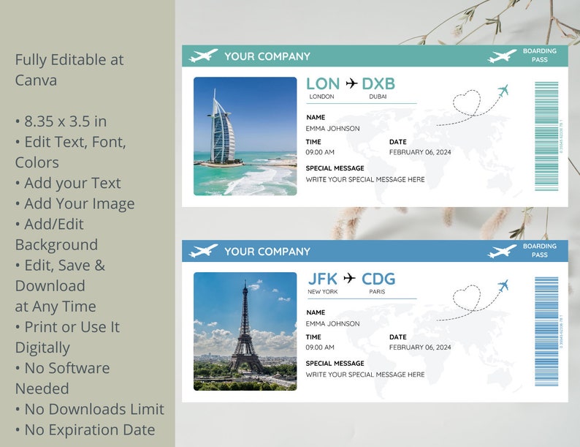Click the No Downloads Limit bullet
This screenshot has width=580, height=447.
[x=90, y=409]
